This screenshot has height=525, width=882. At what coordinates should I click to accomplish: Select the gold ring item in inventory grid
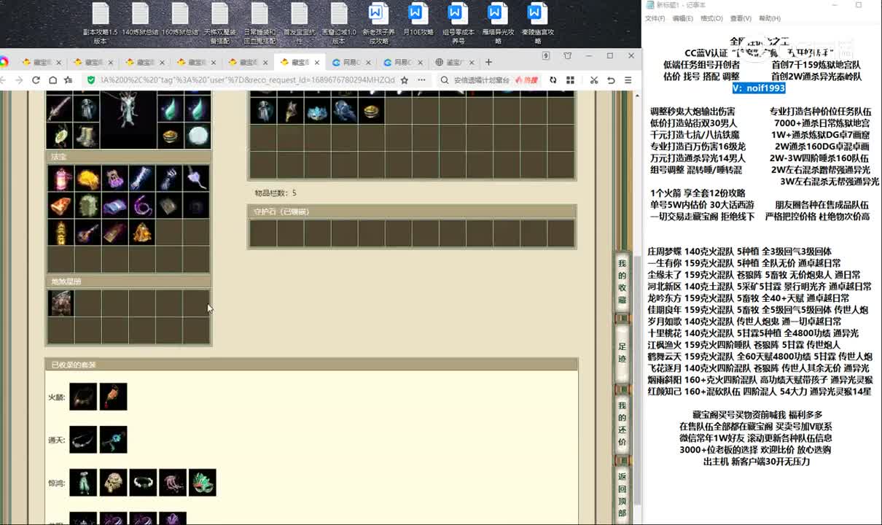[x=371, y=111]
